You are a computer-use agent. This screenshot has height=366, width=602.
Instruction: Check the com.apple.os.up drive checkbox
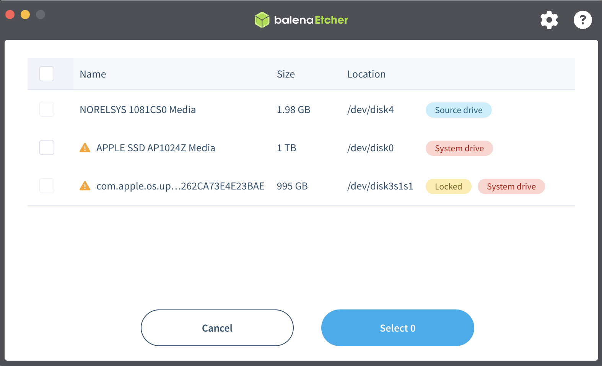pyautogui.click(x=47, y=186)
